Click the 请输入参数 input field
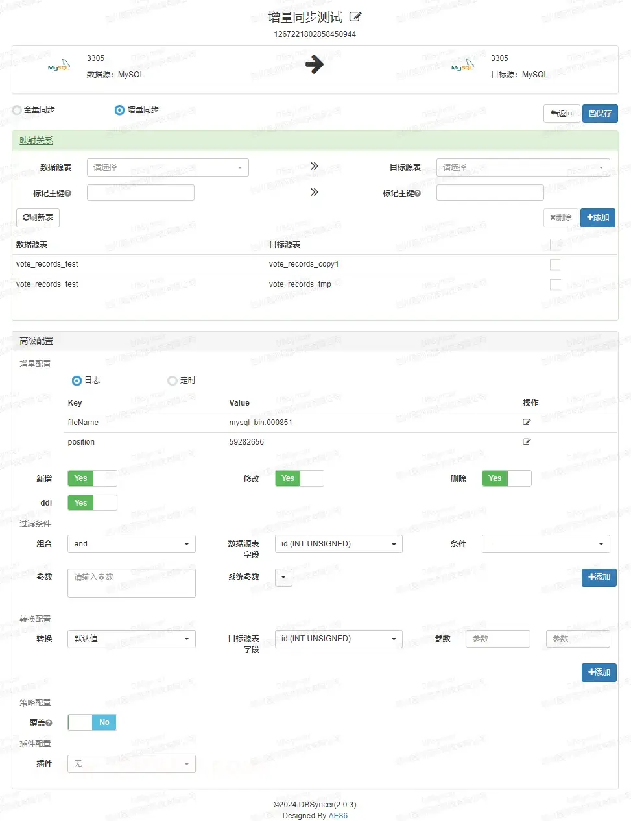631x821 pixels. 131,582
